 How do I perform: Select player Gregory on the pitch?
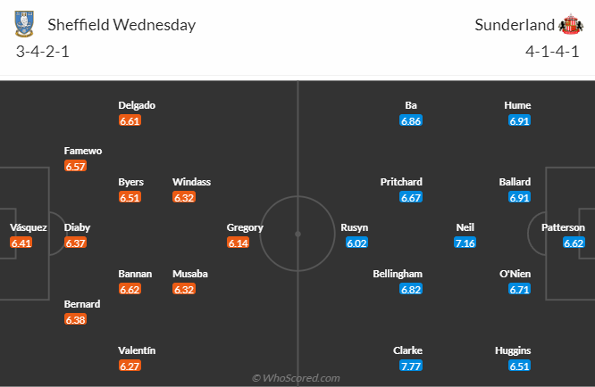pyautogui.click(x=245, y=227)
